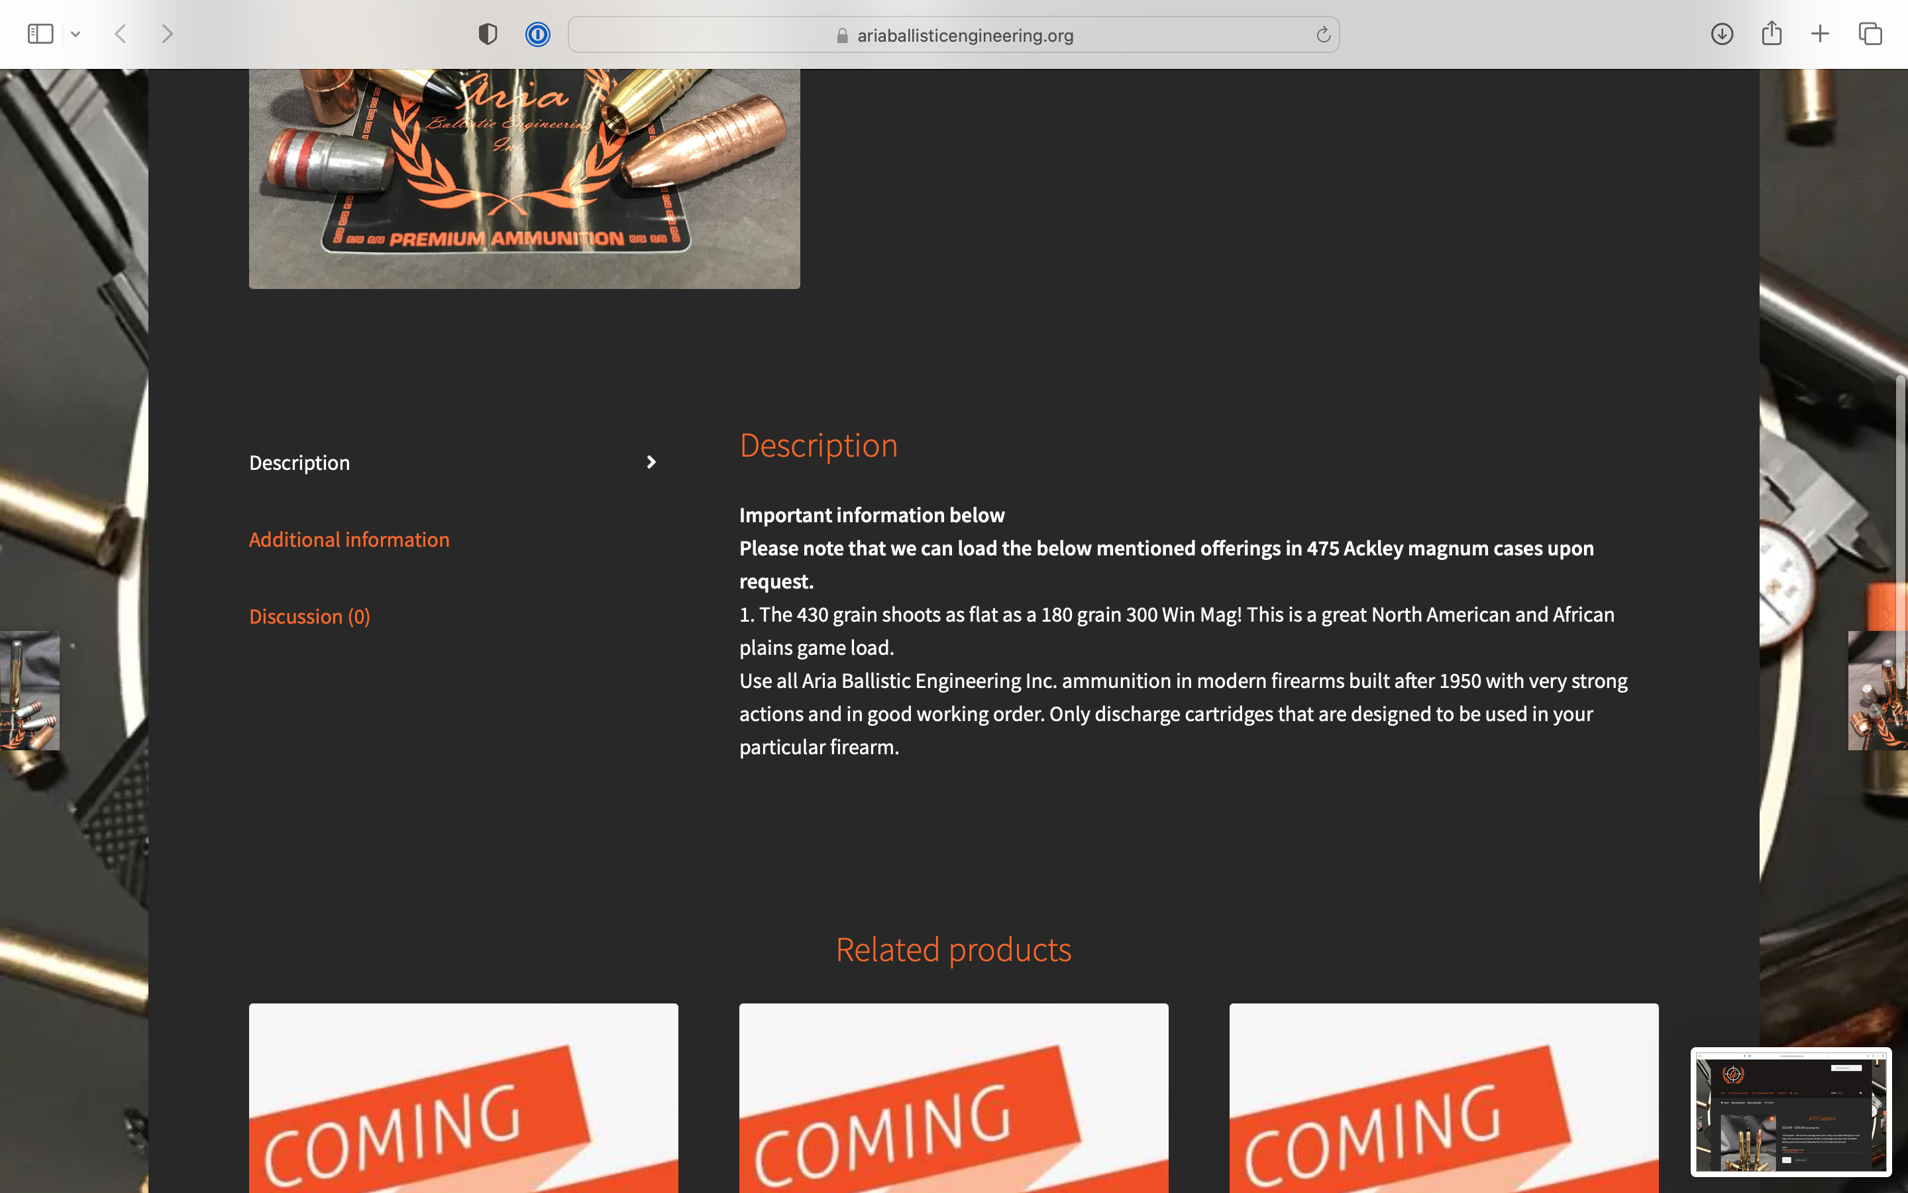Open the premium ammunition product image

click(524, 178)
